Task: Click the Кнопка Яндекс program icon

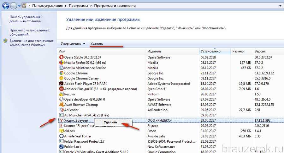Action: tap(62, 126)
